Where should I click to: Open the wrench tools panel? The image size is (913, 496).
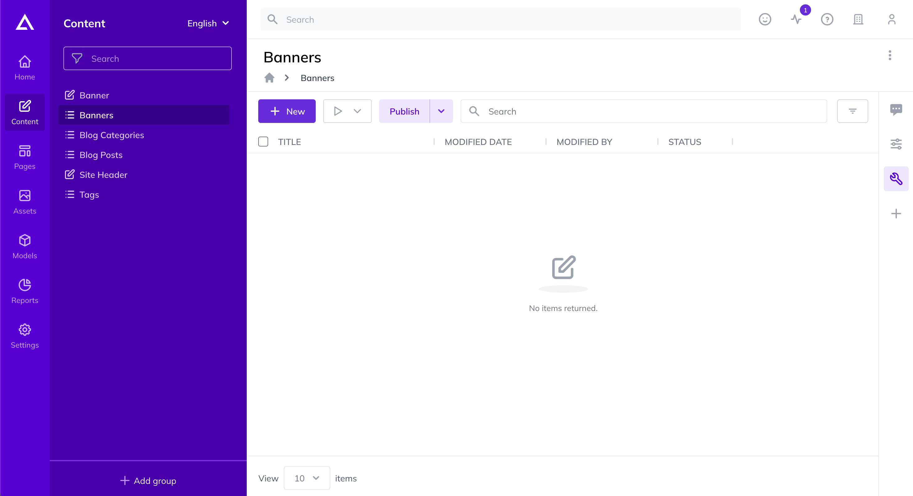coord(896,179)
